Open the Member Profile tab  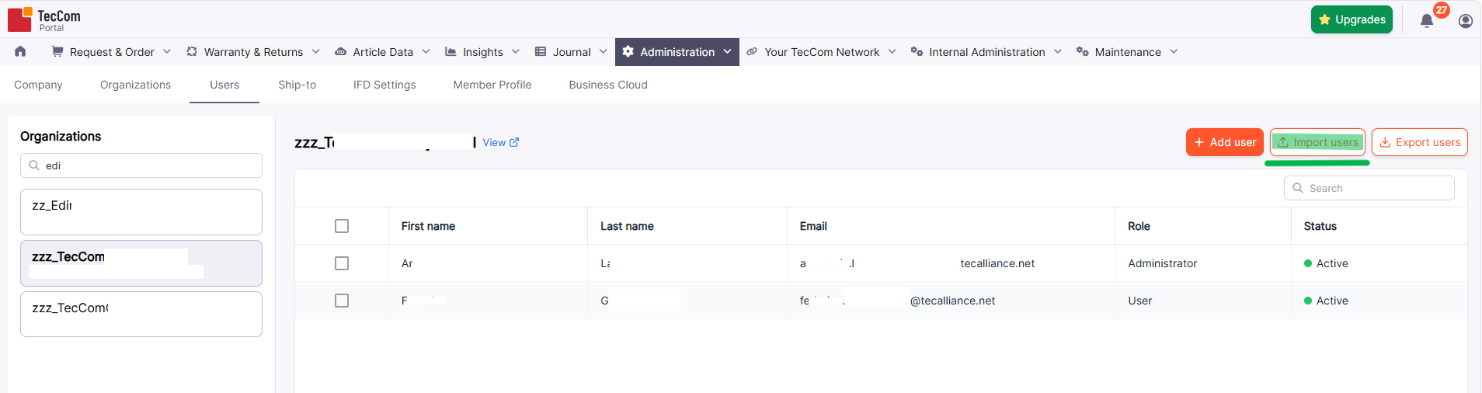(492, 85)
